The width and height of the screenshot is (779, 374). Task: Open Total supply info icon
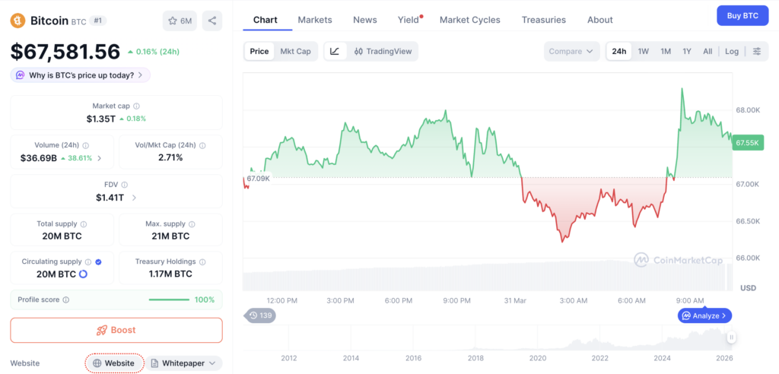(84, 224)
